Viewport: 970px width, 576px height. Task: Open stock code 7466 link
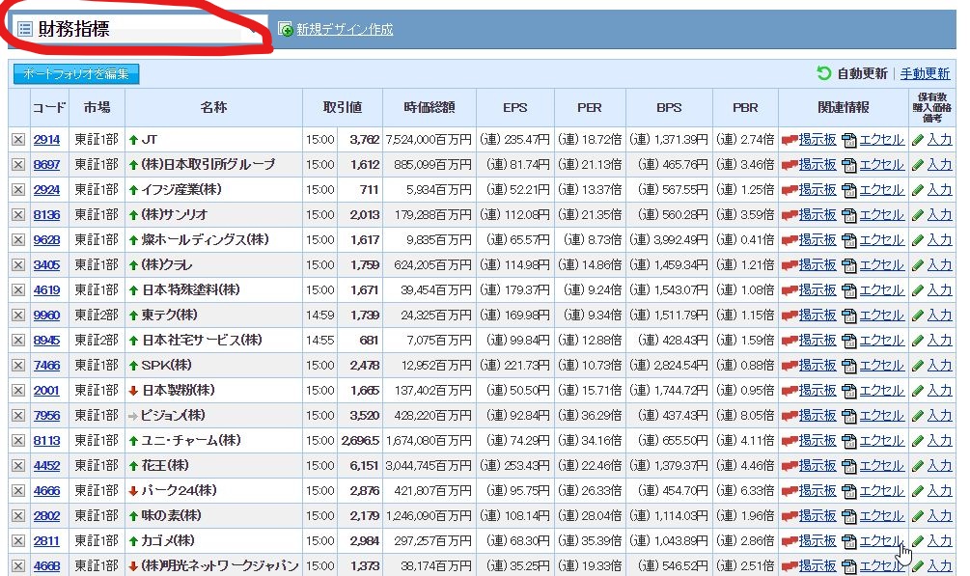coord(46,365)
